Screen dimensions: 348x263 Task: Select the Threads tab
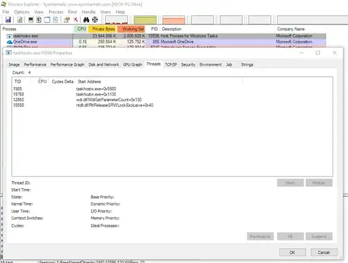(153, 64)
